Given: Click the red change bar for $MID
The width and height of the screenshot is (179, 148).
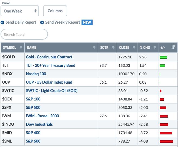Looking at the screenshot, I should (166, 133).
